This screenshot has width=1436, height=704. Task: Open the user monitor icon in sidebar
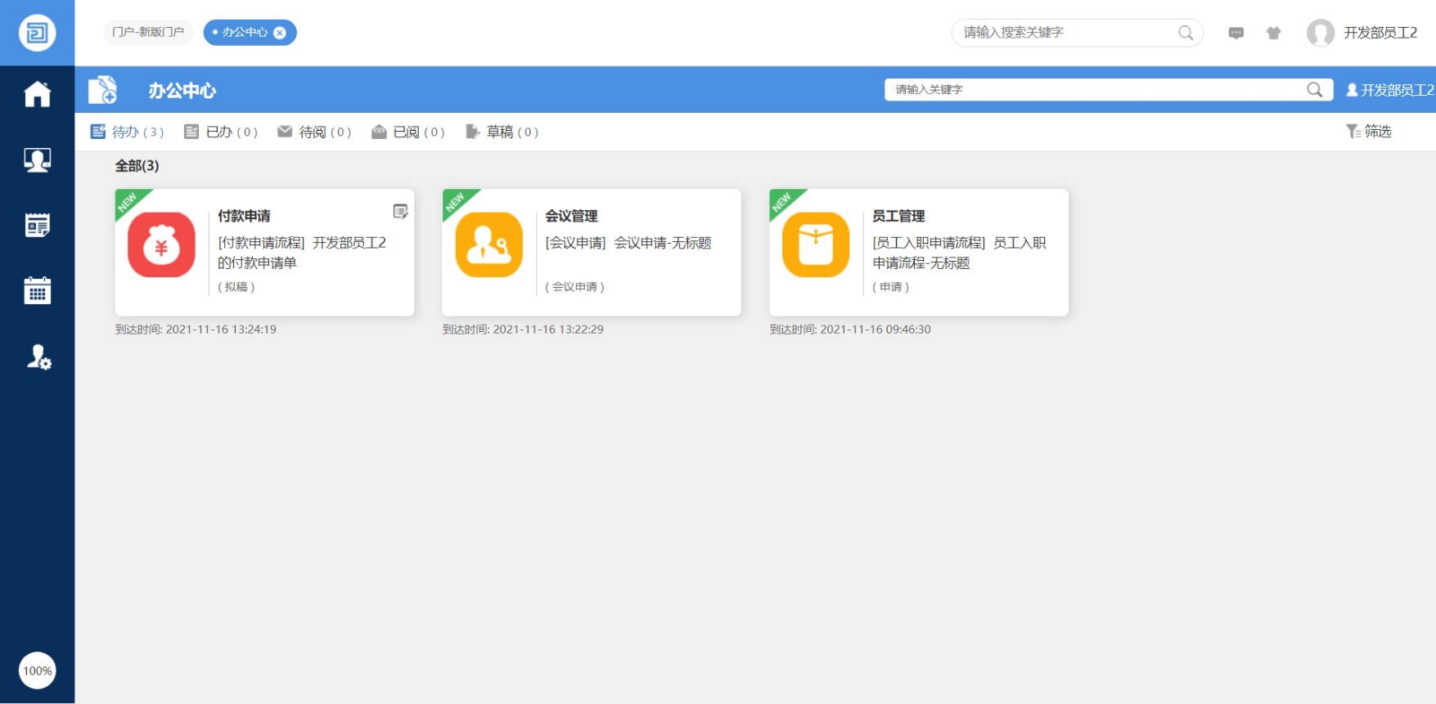pos(37,159)
